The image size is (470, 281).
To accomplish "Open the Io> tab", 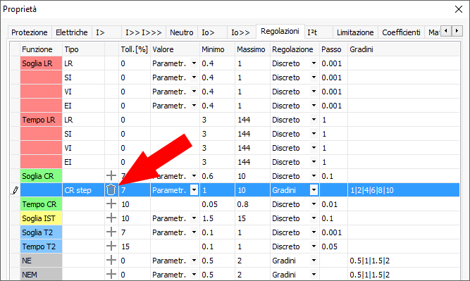I will click(x=212, y=32).
